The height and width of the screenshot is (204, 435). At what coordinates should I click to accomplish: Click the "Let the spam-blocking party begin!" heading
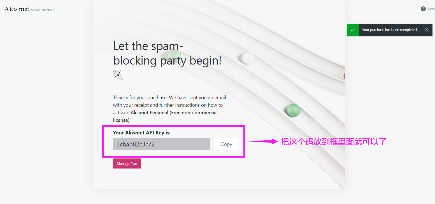pyautogui.click(x=168, y=53)
